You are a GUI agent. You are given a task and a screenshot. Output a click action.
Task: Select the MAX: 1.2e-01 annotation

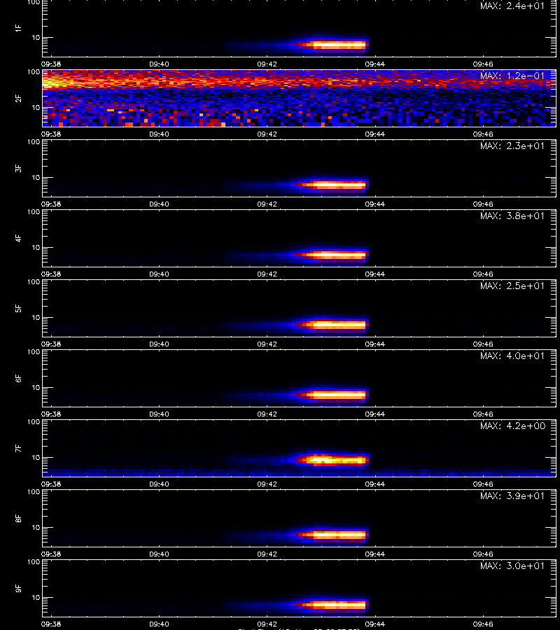(512, 76)
